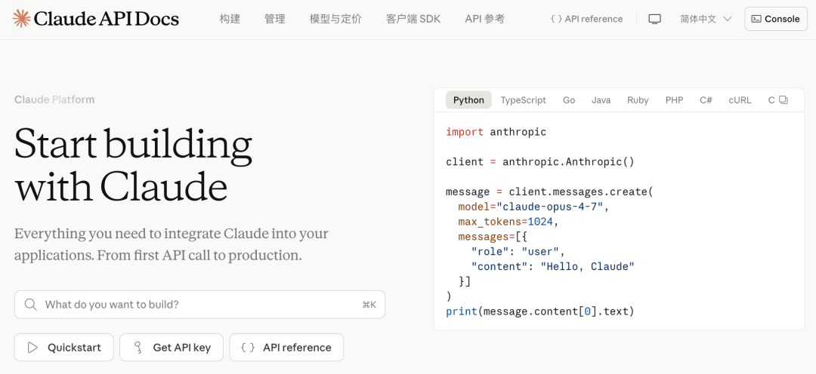Copy code using the copy icon
This screenshot has height=374, width=816.
(784, 100)
